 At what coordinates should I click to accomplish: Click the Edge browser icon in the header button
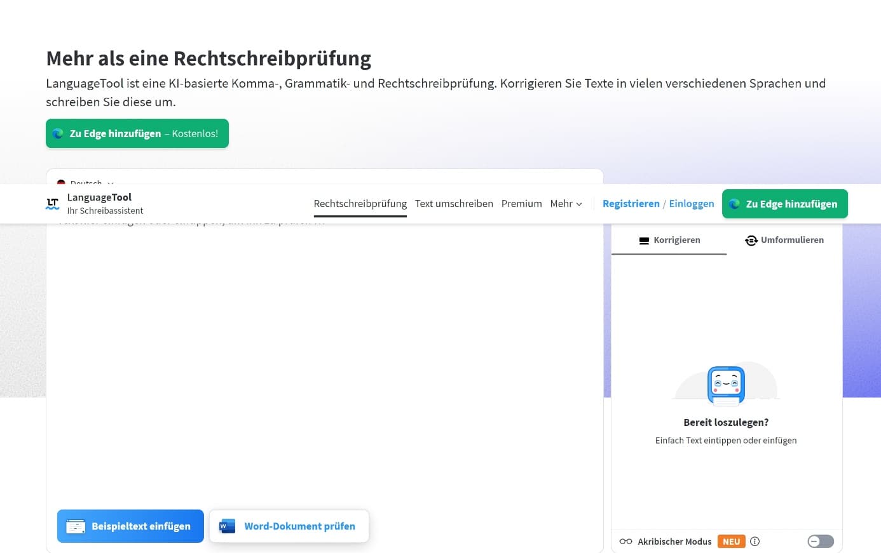(x=735, y=204)
